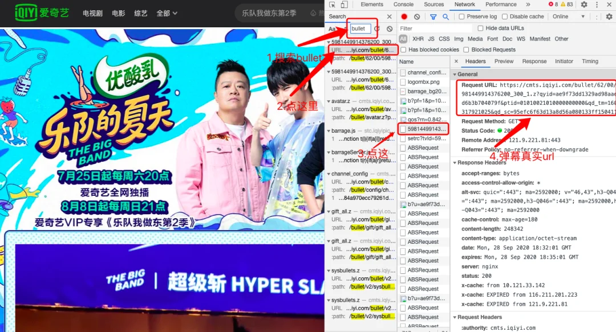Collapse avatar.z search result group

point(329,101)
